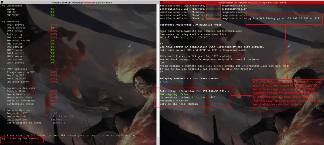Click the [OFF] value of Serving HTML

click(x=53, y=78)
